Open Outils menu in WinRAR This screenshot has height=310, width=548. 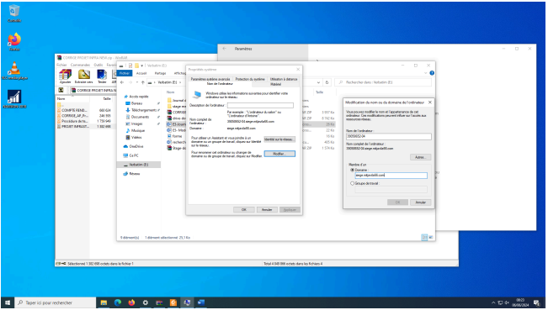[x=98, y=65]
